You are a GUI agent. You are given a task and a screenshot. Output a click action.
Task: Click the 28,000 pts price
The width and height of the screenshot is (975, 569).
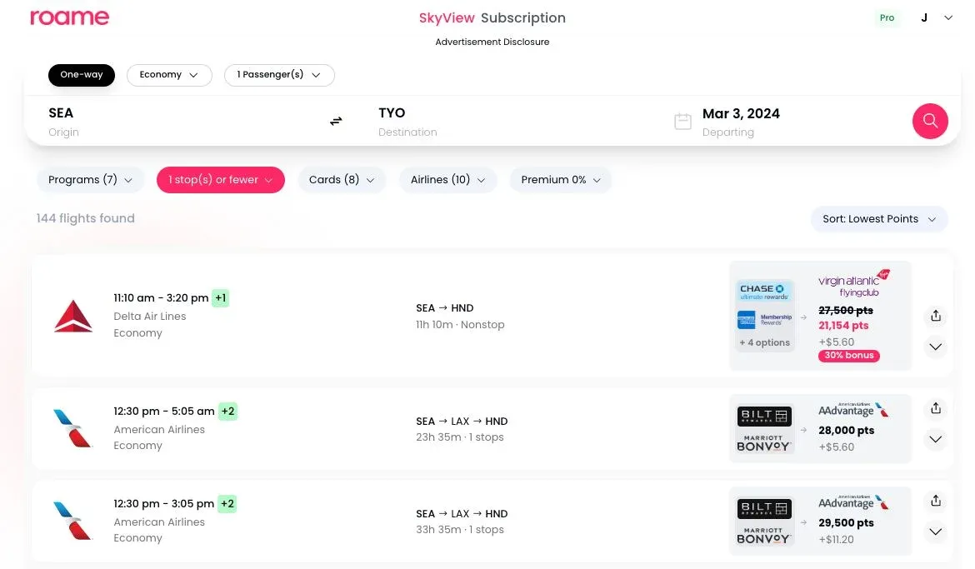847,431
